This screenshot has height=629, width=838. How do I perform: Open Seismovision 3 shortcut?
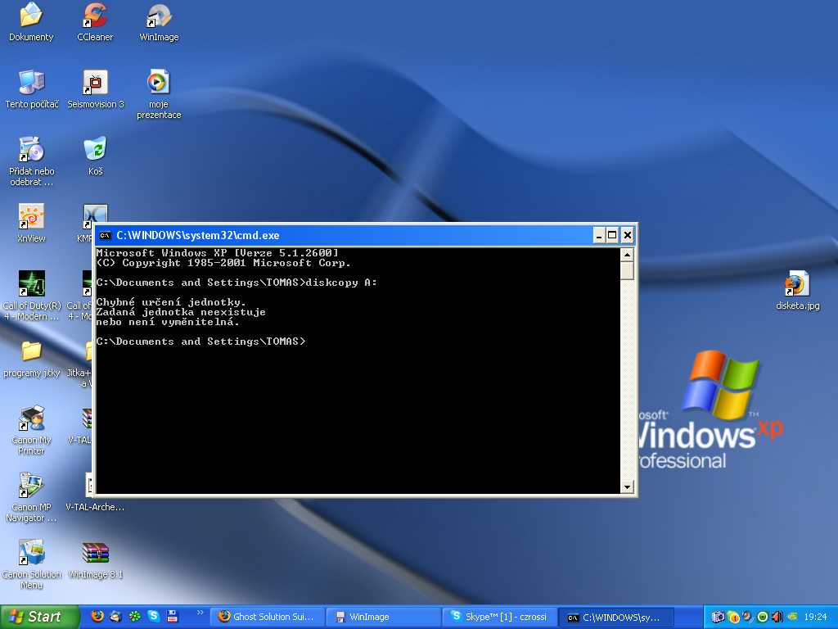(x=96, y=83)
